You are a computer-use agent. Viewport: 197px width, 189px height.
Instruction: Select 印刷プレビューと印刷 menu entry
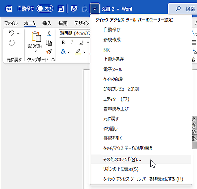pos(141,89)
